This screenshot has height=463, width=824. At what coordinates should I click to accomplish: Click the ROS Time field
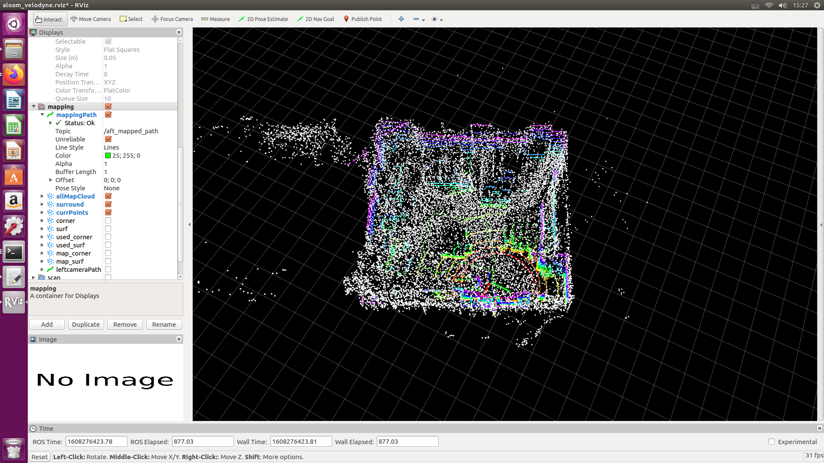click(96, 442)
